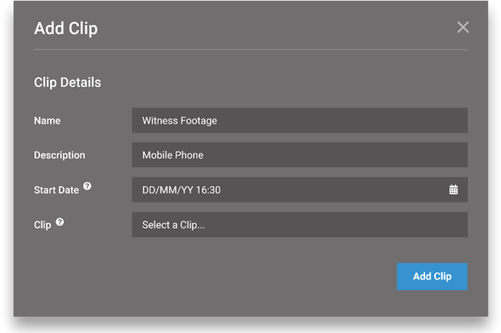Image resolution: width=501 pixels, height=333 pixels.
Task: Click the Clip Details section heading
Action: point(67,82)
